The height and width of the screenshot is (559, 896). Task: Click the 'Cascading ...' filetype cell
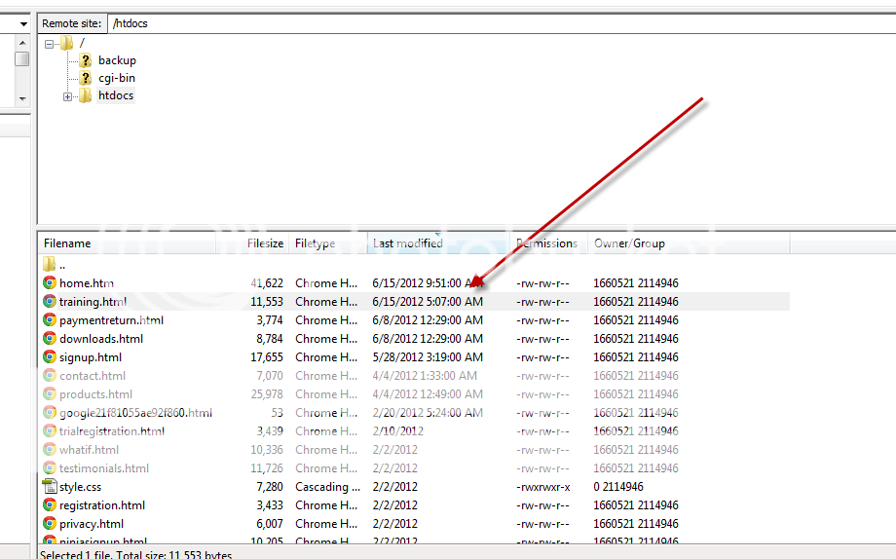pos(327,486)
